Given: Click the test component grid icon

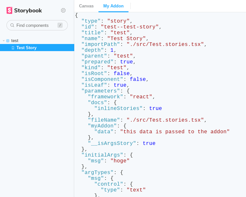Looking at the screenshot, I should click(8, 41).
